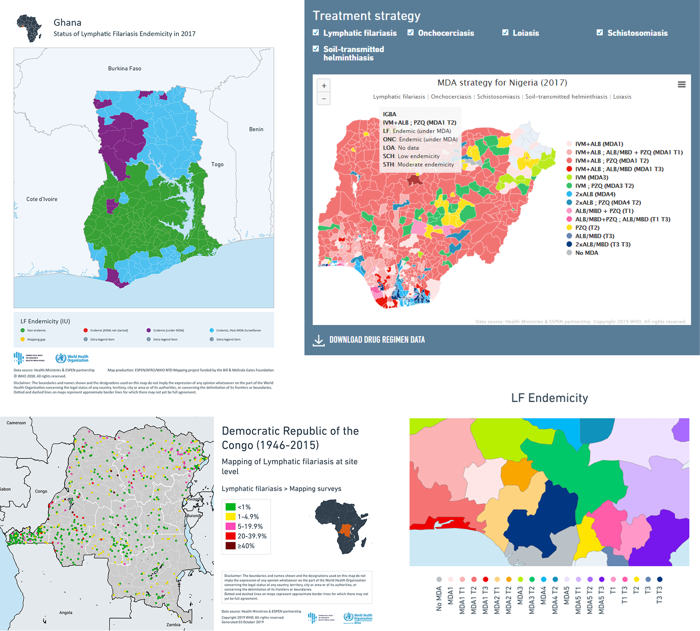Click the World Health Organization logo under Ghana map
This screenshot has height=631, width=700.
click(x=72, y=358)
